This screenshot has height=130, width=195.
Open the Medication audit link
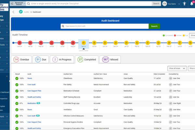[32, 103]
